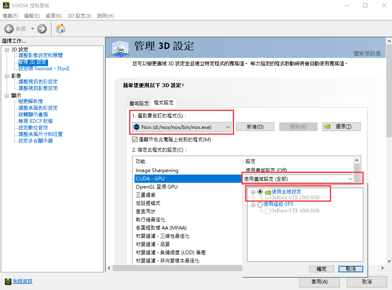Select the 使用全域設定 radio button
The width and height of the screenshot is (392, 290).
(x=260, y=192)
